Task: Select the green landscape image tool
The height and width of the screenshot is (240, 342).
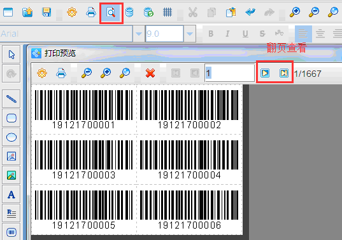Action: tap(11, 175)
